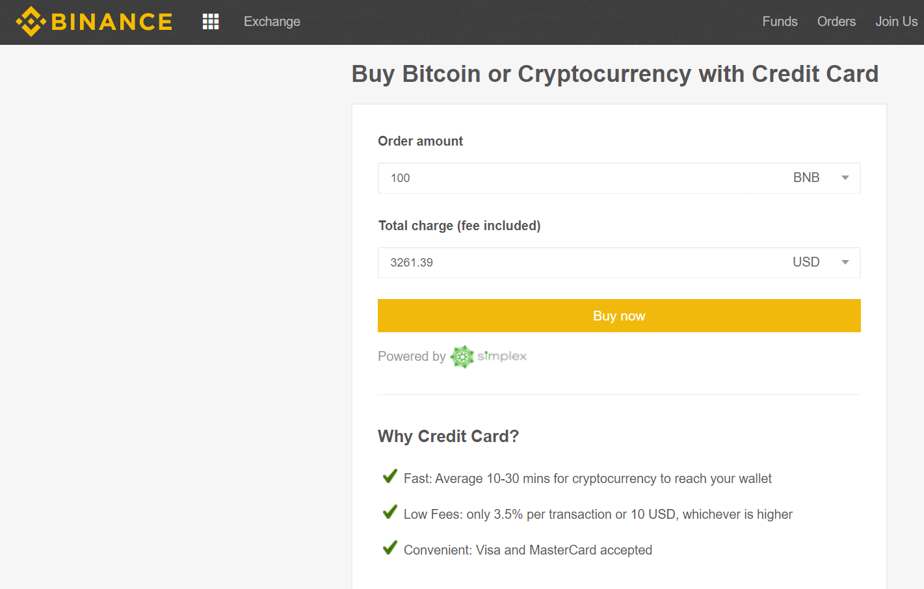
Task: Click the Powered by text label
Action: coord(412,356)
